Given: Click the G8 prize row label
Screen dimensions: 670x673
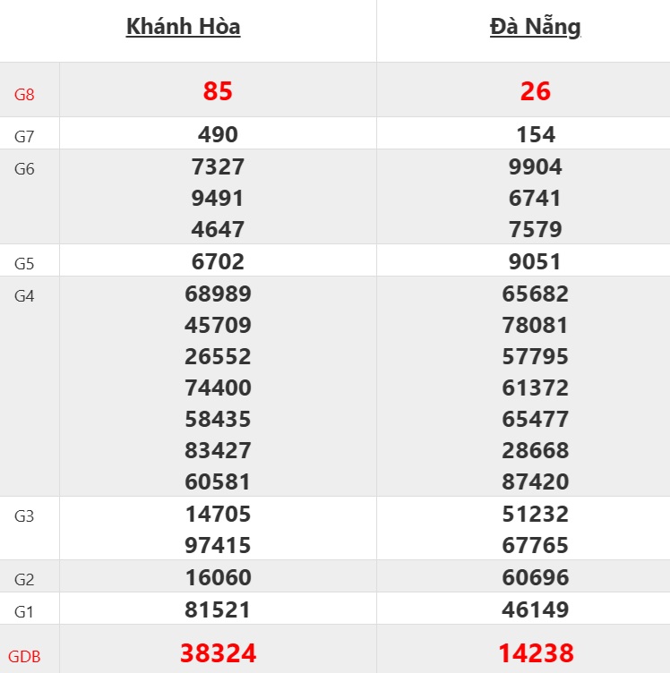Looking at the screenshot, I should [x=25, y=93].
